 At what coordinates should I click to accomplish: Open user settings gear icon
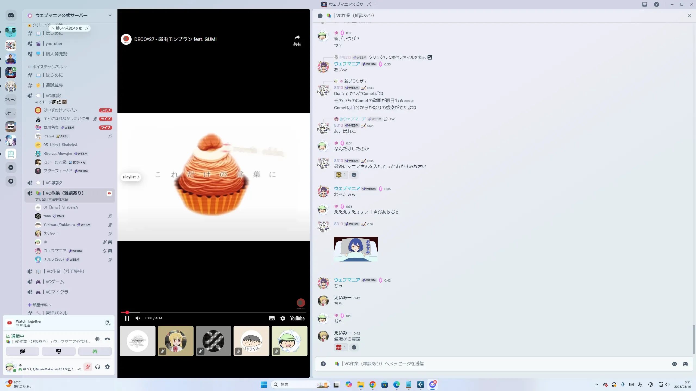(x=107, y=367)
